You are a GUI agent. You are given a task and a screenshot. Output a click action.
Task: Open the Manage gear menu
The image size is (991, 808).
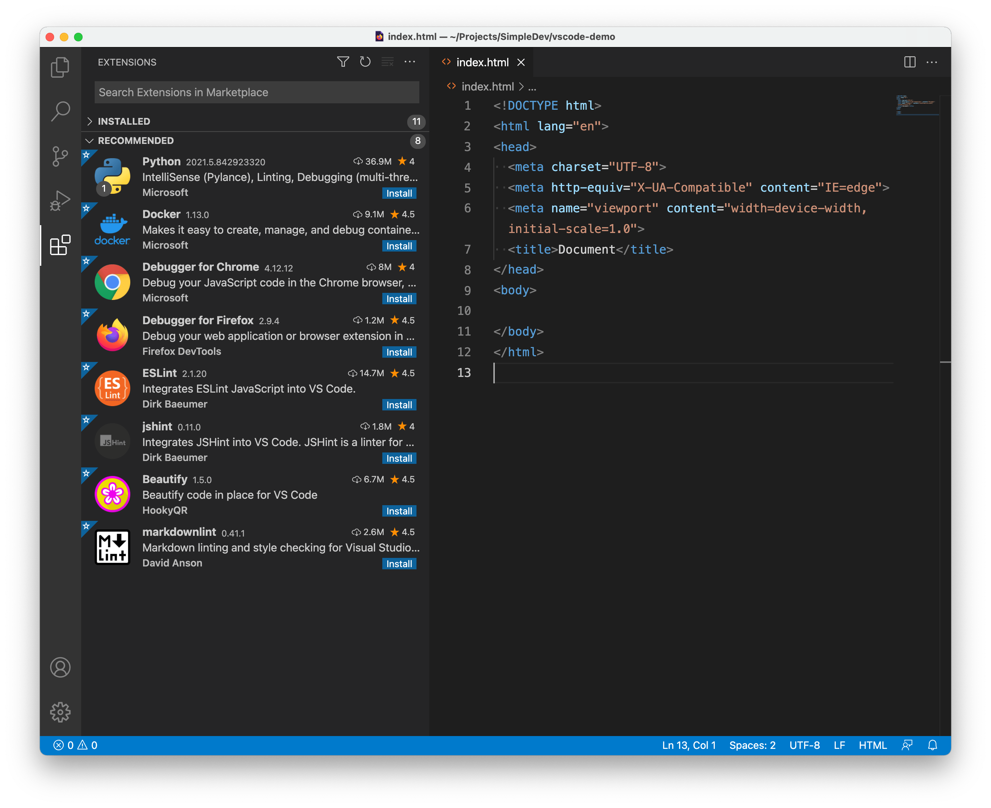click(60, 712)
